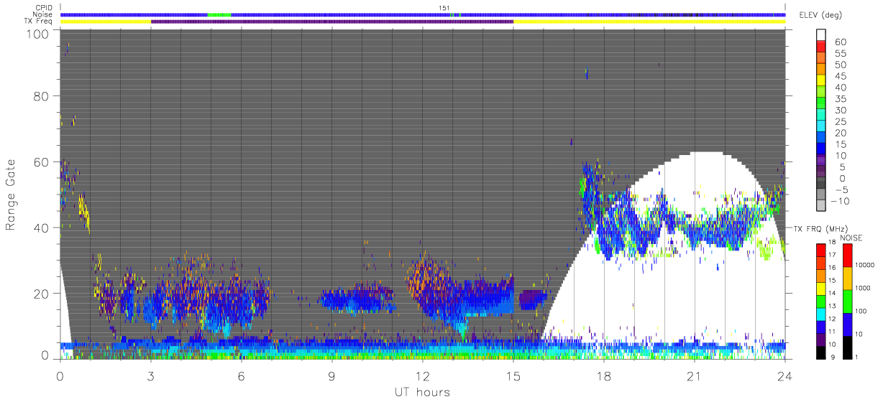Click the y-axis tick label 100
The height and width of the screenshot is (407, 883).
coord(39,33)
